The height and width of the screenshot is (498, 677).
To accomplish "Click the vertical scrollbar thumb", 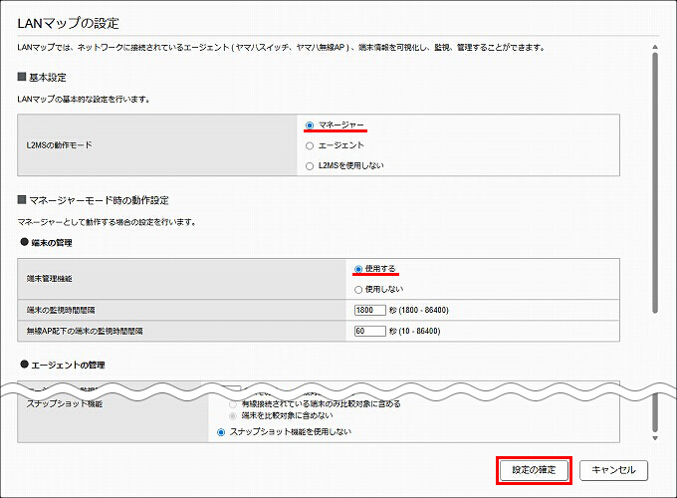I will (655, 182).
